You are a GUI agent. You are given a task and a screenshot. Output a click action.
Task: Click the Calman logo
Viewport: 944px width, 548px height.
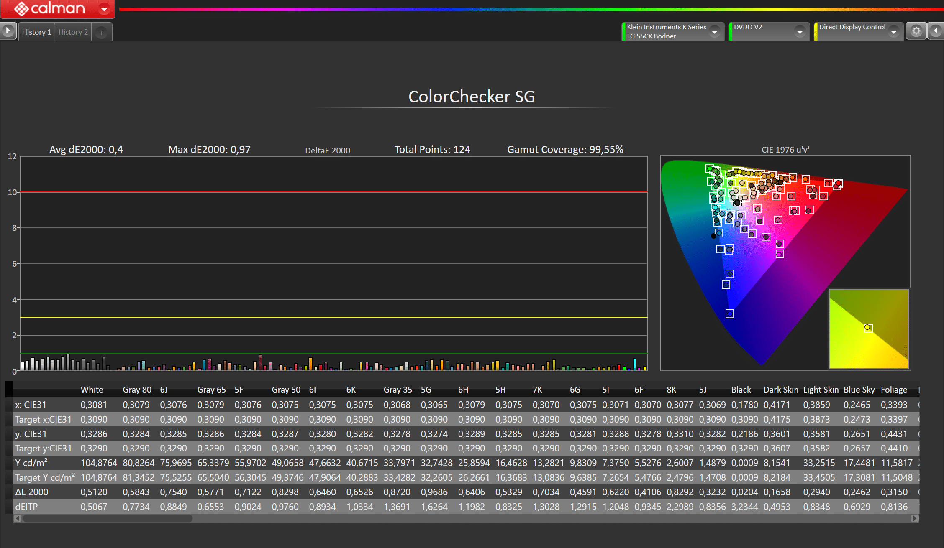coord(49,8)
